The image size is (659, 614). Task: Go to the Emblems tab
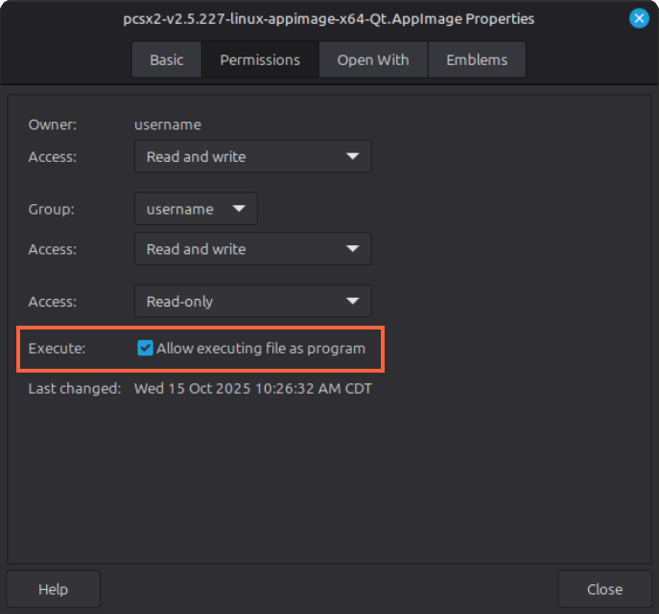(477, 59)
